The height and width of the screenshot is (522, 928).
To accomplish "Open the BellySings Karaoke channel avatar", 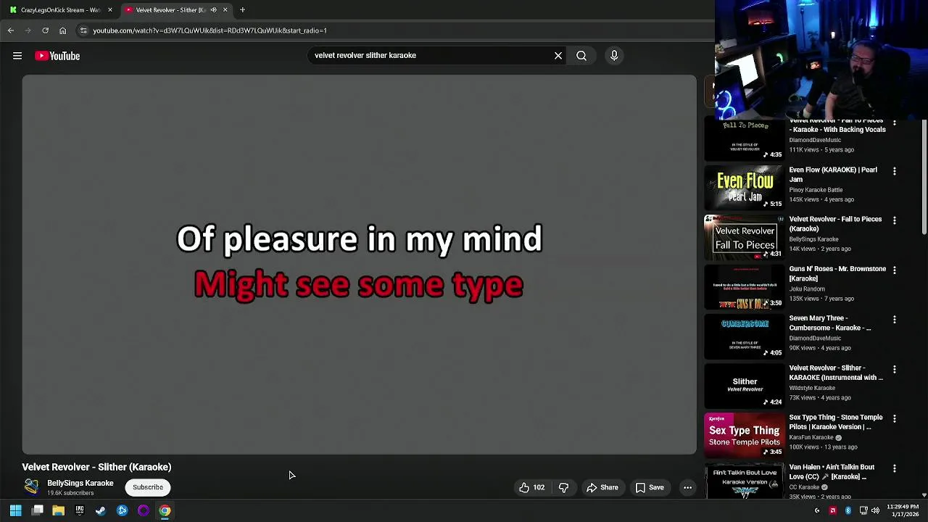I will (31, 486).
